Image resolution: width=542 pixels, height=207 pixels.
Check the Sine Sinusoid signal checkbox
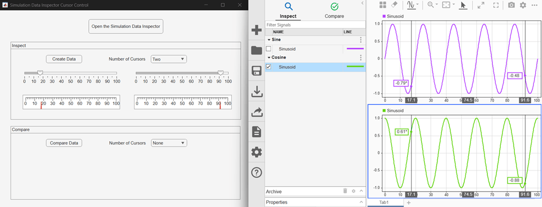click(268, 49)
